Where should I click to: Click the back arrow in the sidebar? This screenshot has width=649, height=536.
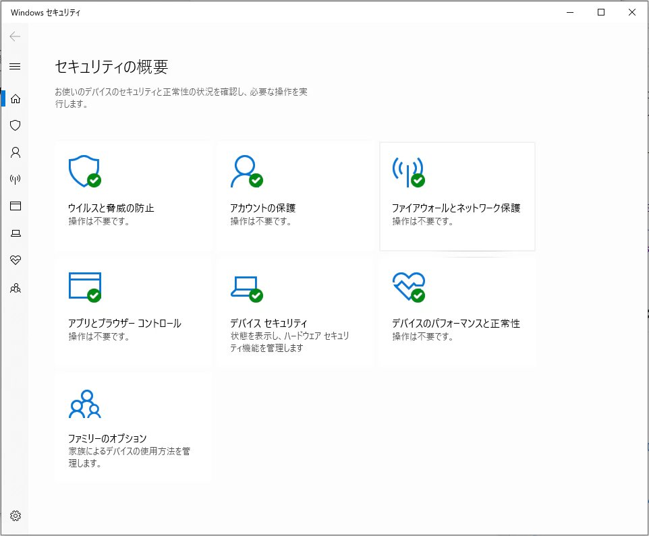pos(15,36)
